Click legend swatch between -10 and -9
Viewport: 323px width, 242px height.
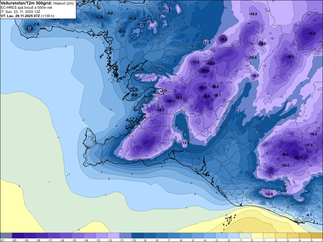(x=137, y=236)
